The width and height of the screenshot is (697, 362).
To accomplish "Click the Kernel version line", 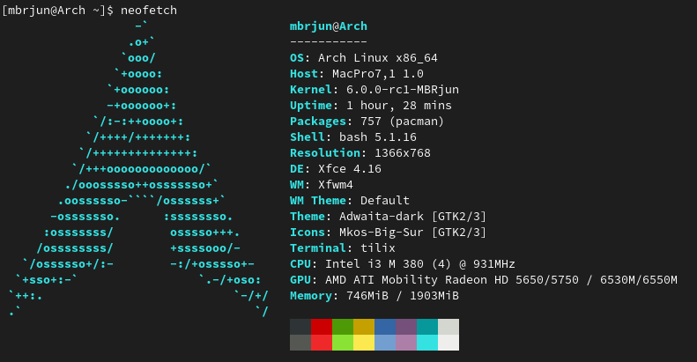I will click(x=374, y=90).
